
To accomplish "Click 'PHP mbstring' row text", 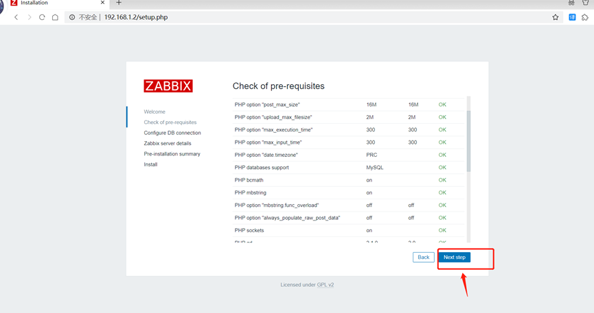I will tap(251, 192).
